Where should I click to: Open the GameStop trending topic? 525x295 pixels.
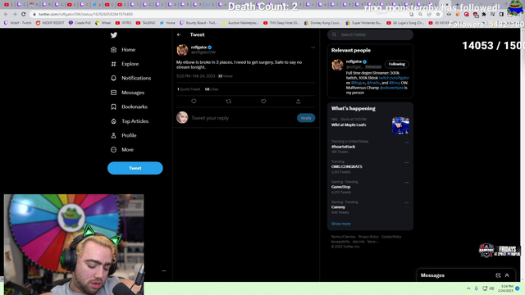click(341, 187)
